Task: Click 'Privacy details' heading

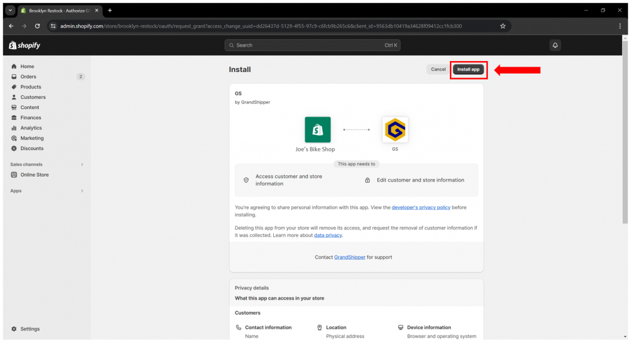Action: click(252, 288)
